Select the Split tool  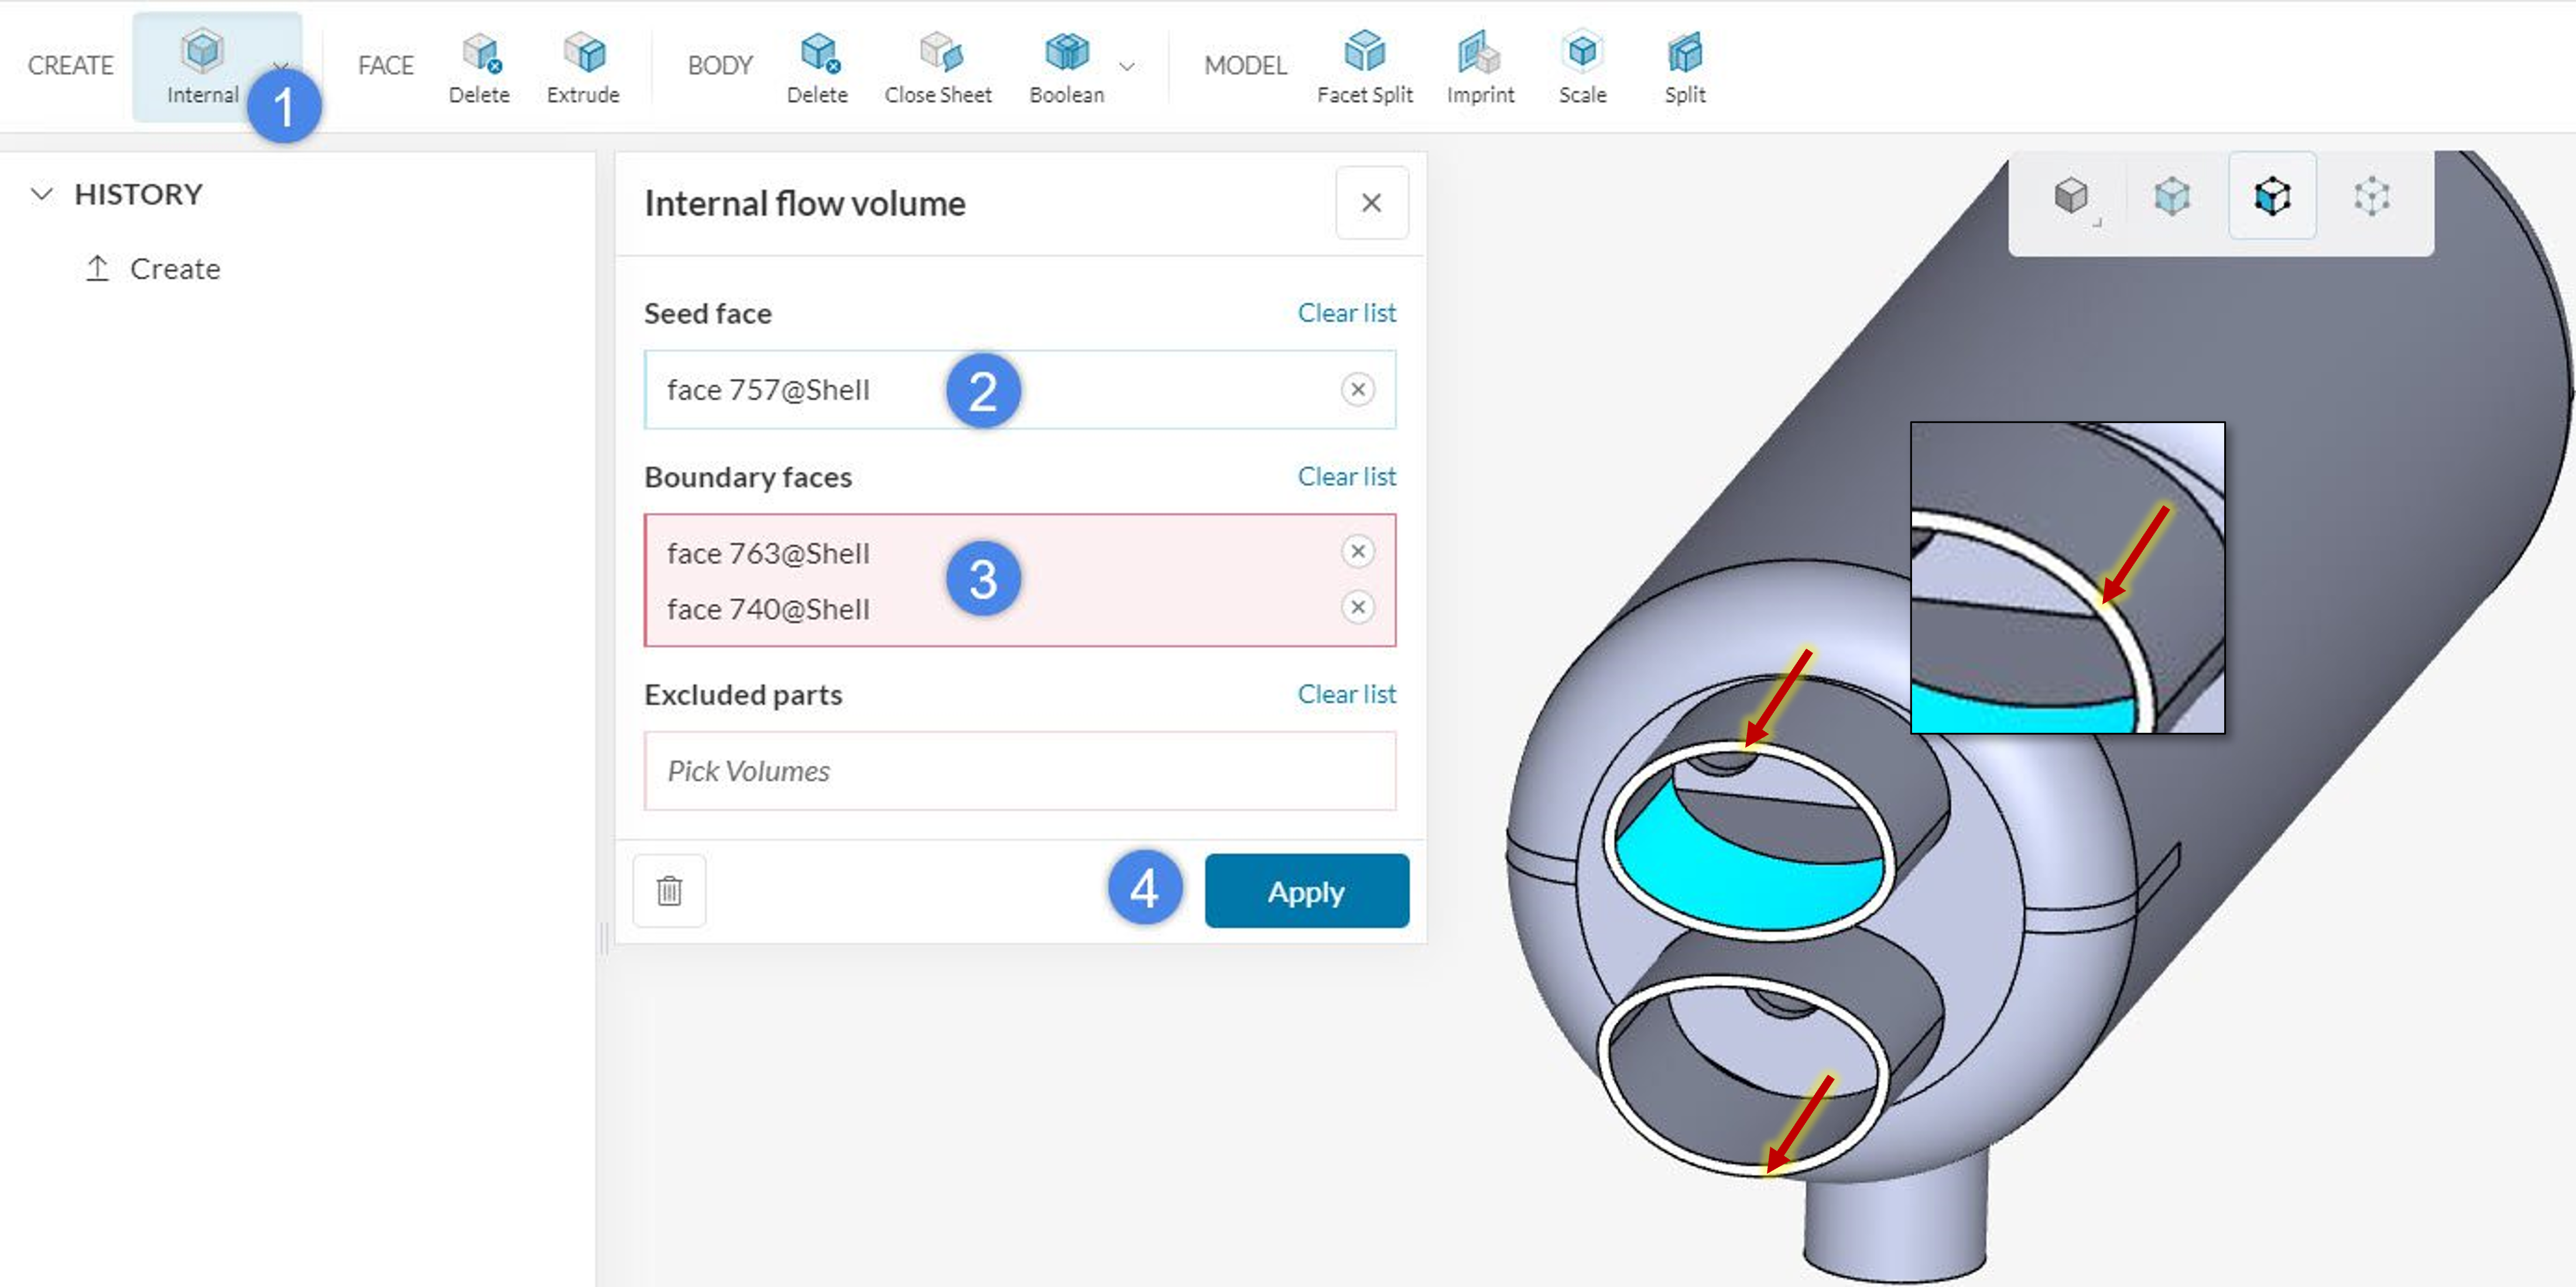pyautogui.click(x=1684, y=66)
